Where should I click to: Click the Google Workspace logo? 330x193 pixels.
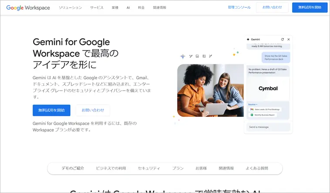tap(28, 7)
